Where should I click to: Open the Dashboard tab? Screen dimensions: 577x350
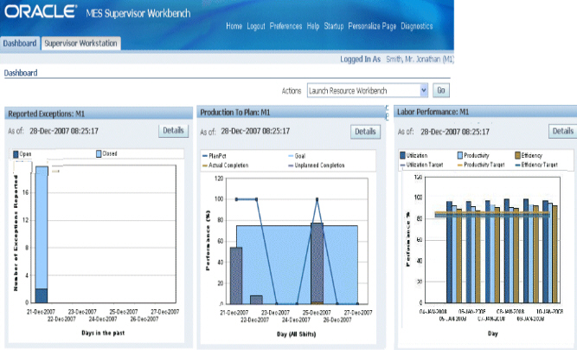click(20, 43)
